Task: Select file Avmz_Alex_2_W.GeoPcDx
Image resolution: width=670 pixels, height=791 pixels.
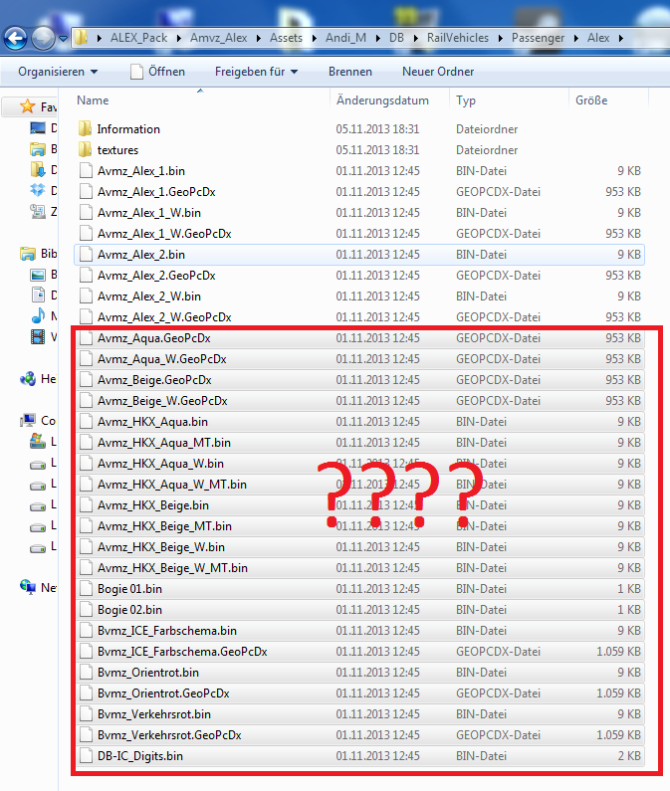Action: tap(359, 316)
